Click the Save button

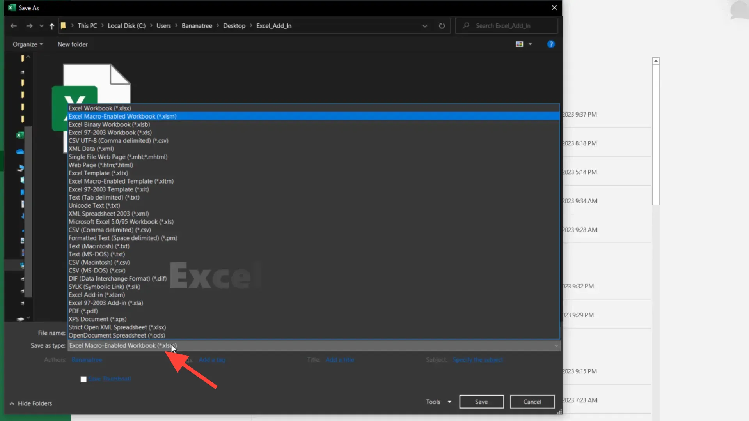tap(481, 402)
